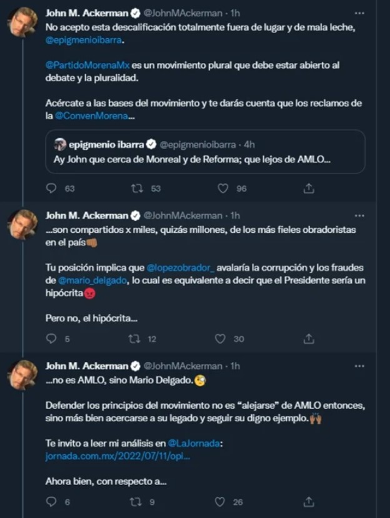Like the second tweet with 30 likes
Viewport: 390px width, 518px height.
[x=220, y=339]
